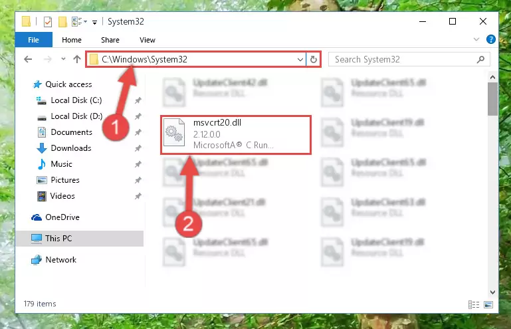Open the Recent locations dropdown
Image resolution: width=511 pixels, height=329 pixels.
(x=63, y=59)
